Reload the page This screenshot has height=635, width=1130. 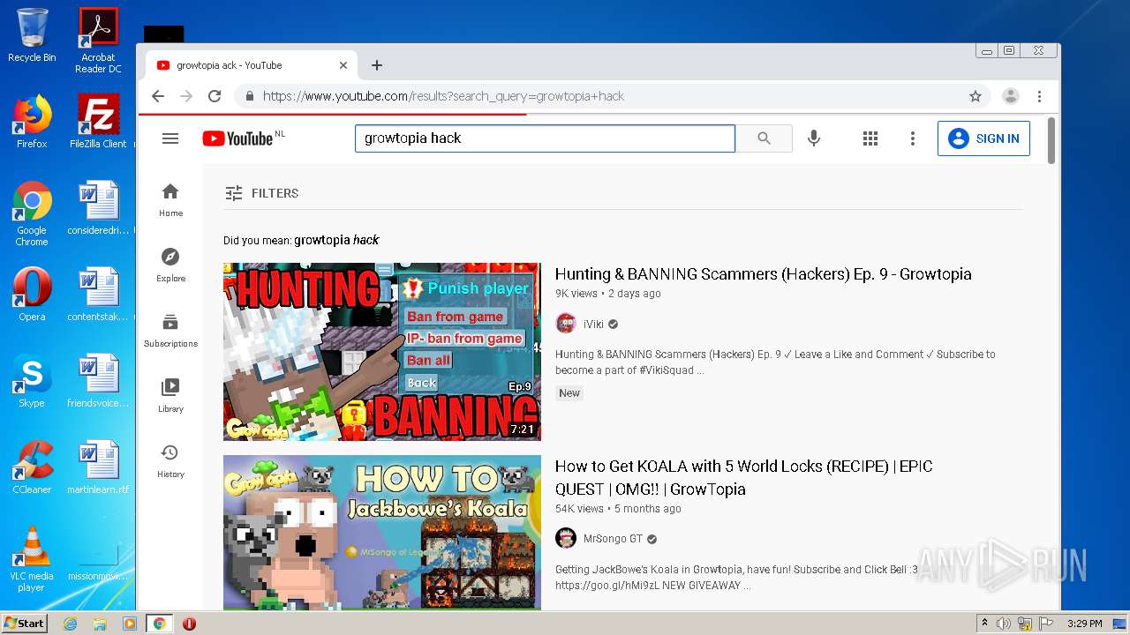click(215, 96)
